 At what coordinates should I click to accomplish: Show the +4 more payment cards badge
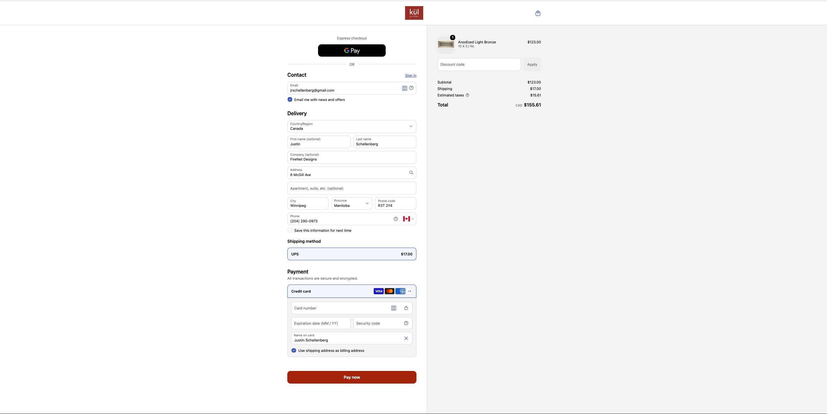(x=409, y=291)
